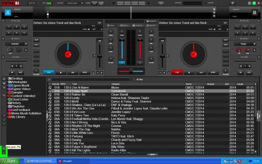Image resolution: width=262 pixels, height=164 pixels.
Task: Click the crossfader handle
Action: [x=131, y=71]
